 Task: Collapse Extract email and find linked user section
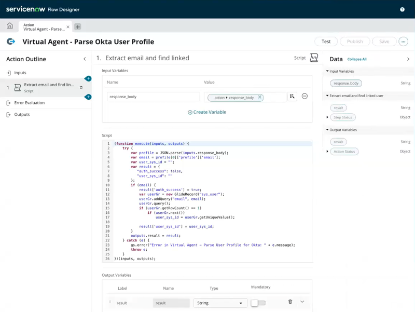(327, 96)
